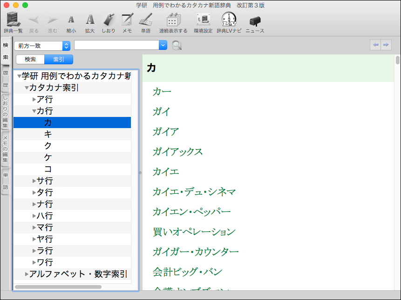This screenshot has height=300, width=401.
Task: Collapse the 学研 用例でわかるカタカナ新 root node
Action: pyautogui.click(x=19, y=76)
